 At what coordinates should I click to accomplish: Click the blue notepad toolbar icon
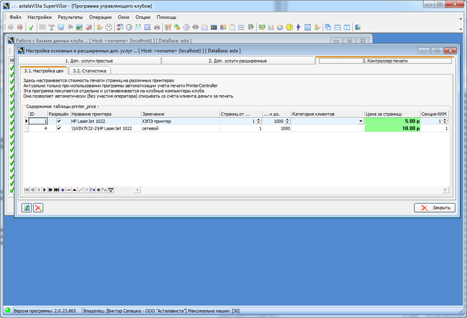[x=308, y=27]
